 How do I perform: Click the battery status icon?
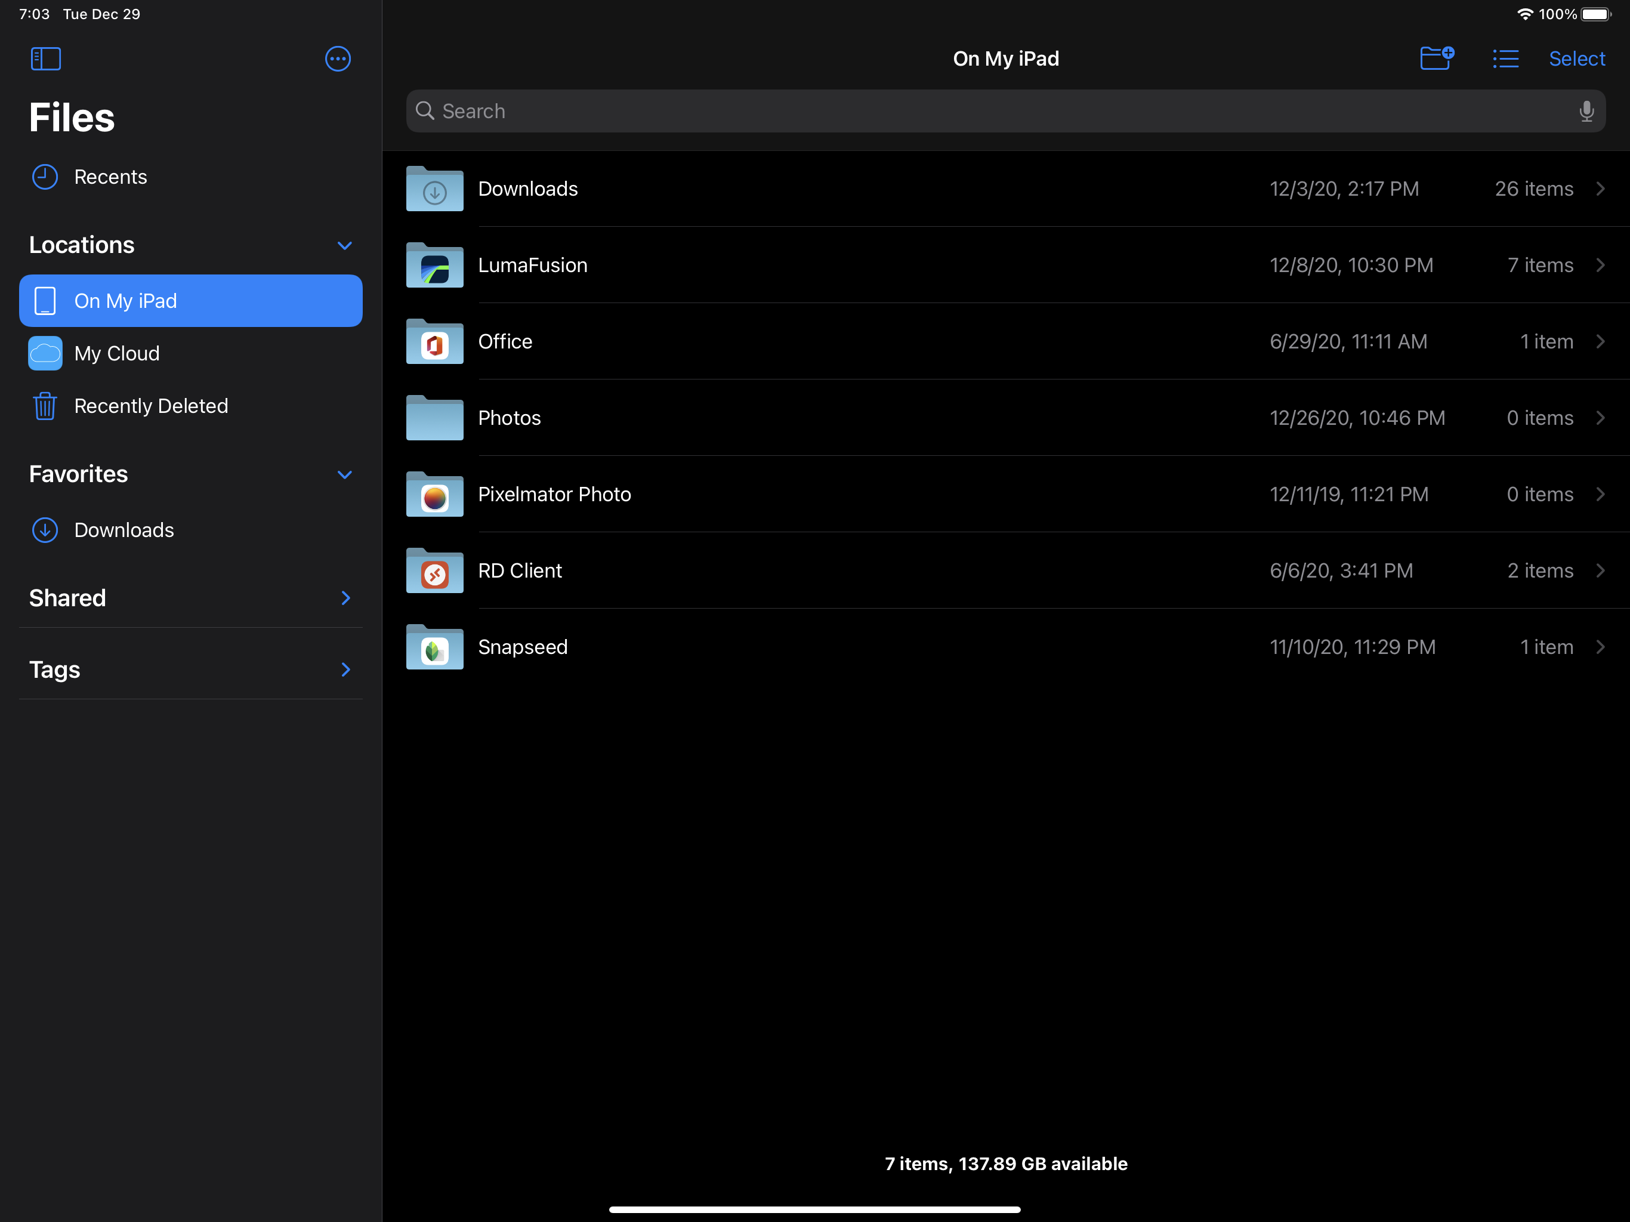tap(1595, 14)
